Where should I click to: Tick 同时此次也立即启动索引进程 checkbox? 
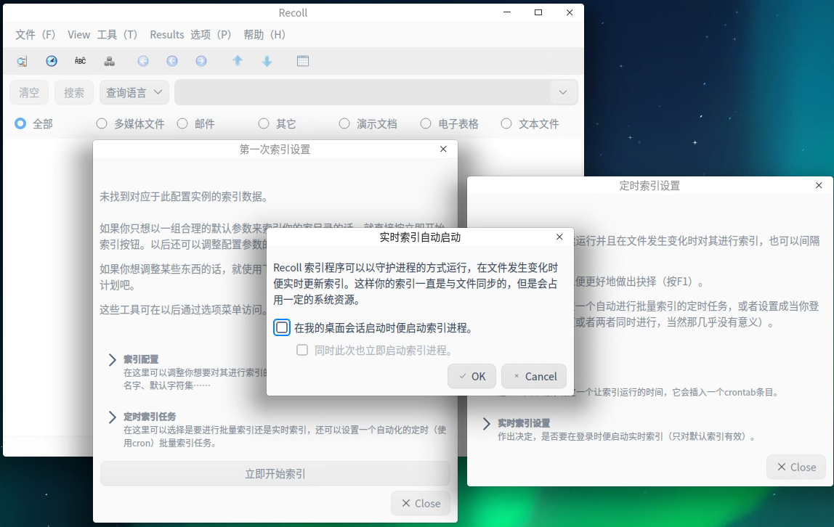click(x=302, y=350)
